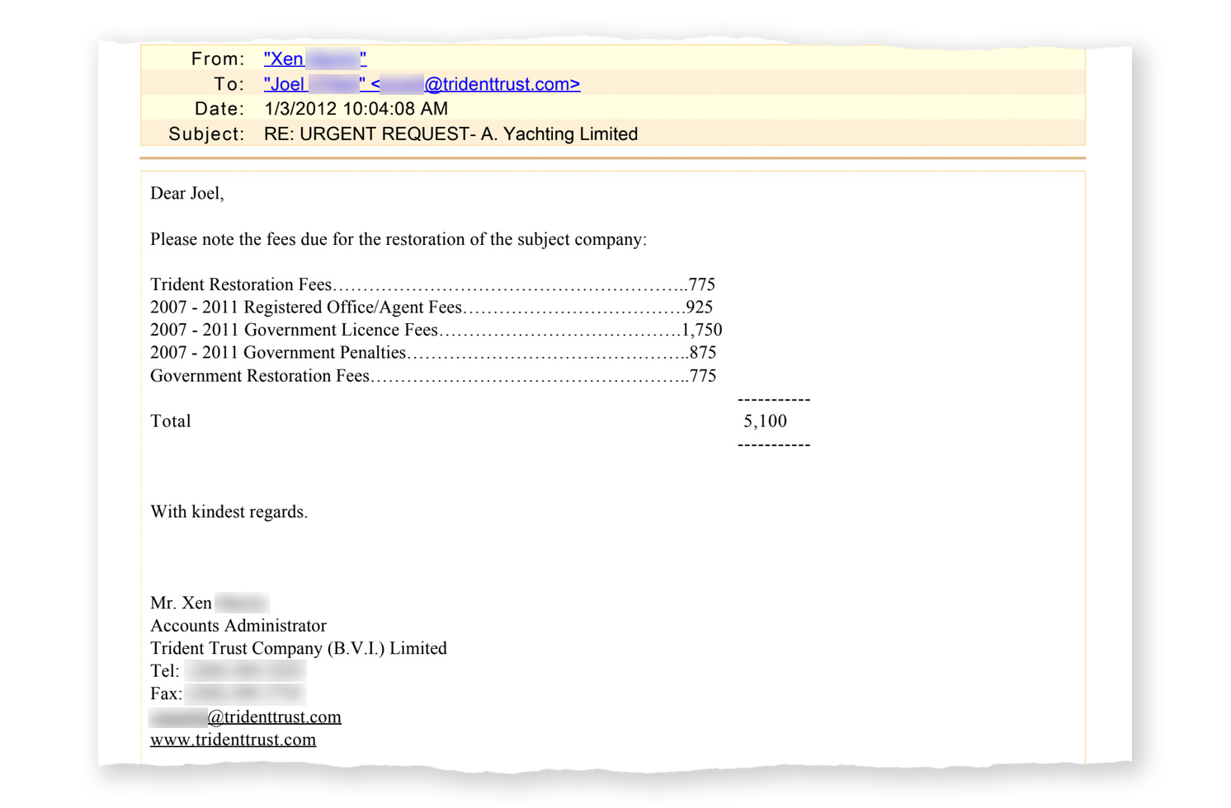Click the total amount 5,100

tap(765, 421)
